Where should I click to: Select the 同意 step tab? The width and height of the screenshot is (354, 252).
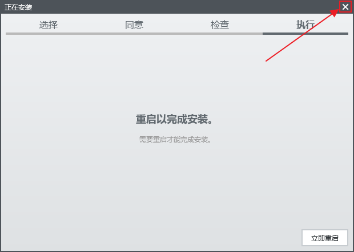pos(134,25)
